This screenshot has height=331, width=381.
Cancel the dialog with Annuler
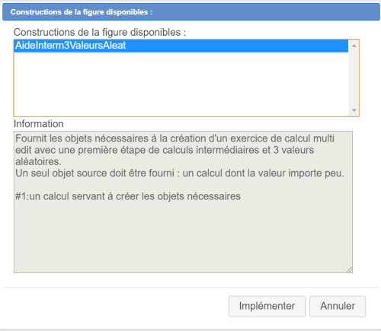pyautogui.click(x=338, y=306)
